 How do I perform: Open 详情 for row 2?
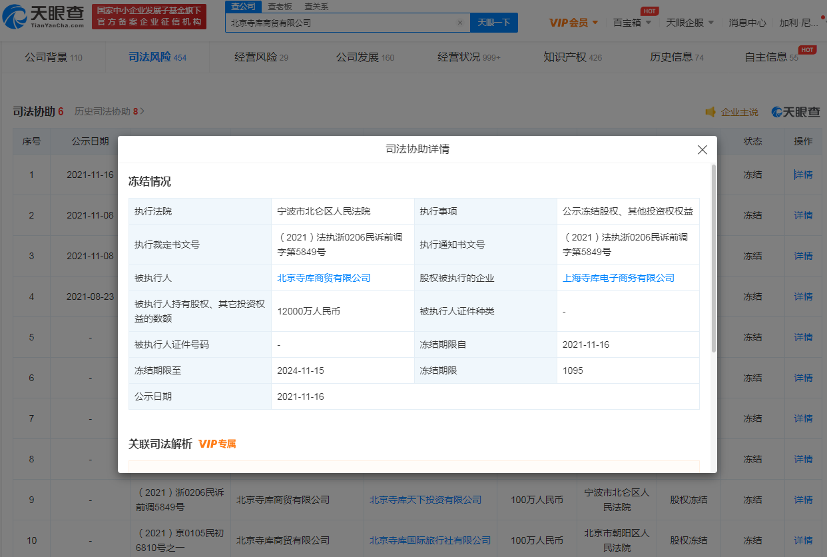(x=803, y=215)
